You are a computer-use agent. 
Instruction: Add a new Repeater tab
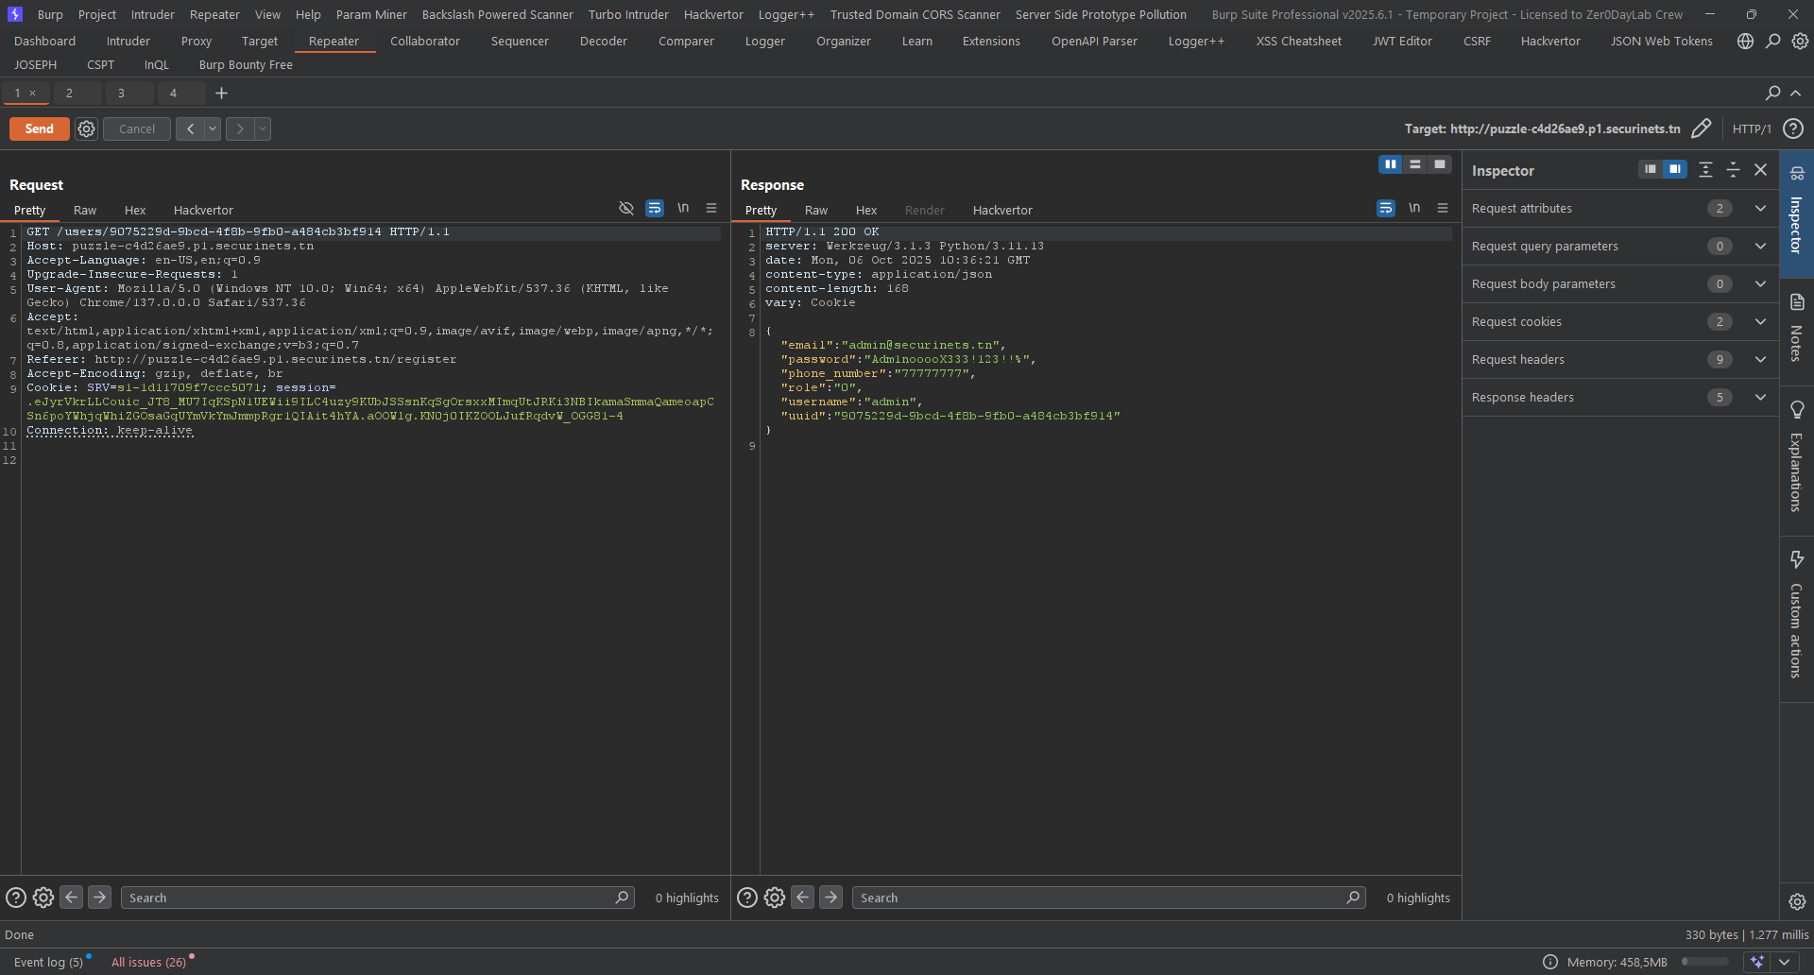coord(221,93)
